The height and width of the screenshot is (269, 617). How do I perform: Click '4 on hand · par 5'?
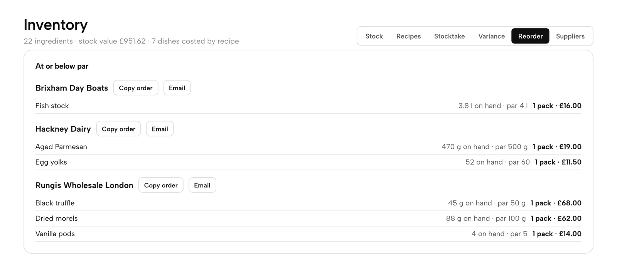(x=499, y=234)
